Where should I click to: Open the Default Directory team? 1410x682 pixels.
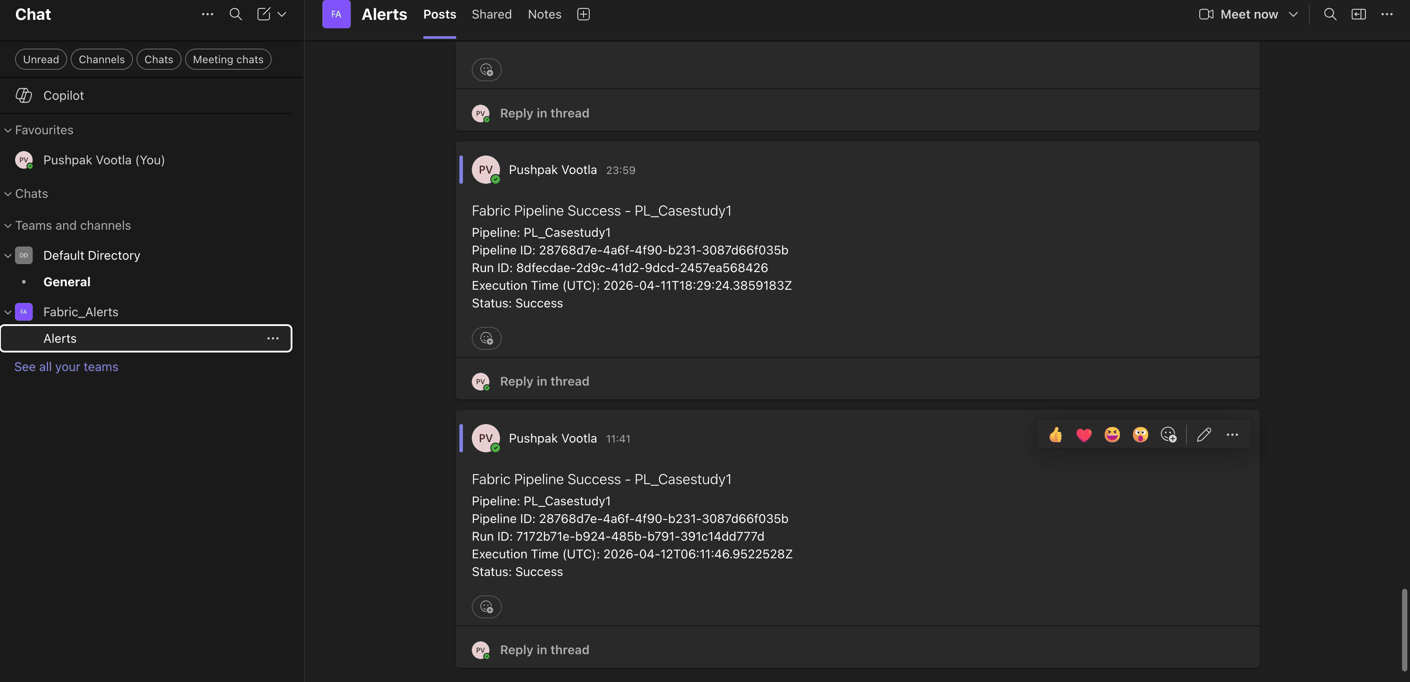click(92, 256)
